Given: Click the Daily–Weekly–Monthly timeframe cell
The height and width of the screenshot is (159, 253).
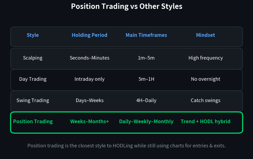Looking at the screenshot, I should [146, 121].
